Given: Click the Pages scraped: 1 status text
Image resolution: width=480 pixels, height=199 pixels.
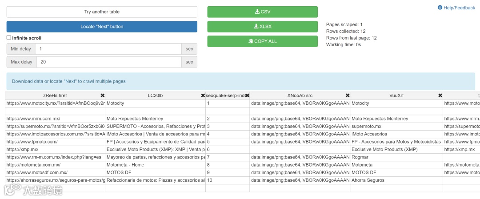Looking at the screenshot, I should point(344,24).
